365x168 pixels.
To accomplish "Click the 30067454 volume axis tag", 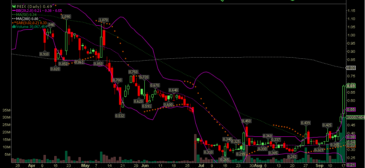I will pos(355,117).
